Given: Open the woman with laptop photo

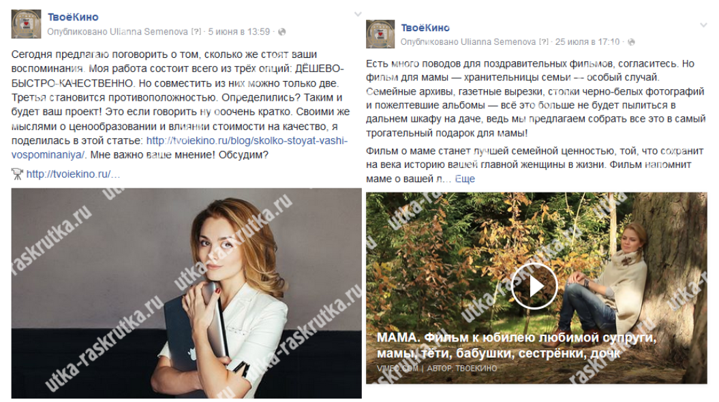Looking at the screenshot, I should click(x=186, y=293).
